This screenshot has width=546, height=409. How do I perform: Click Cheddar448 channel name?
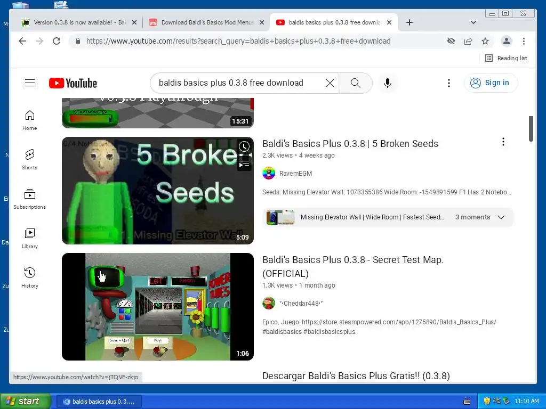(301, 303)
